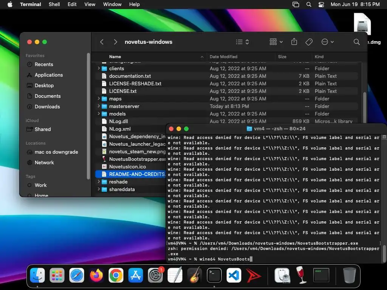Viewport: 387px width, 290px height.
Task: Open the red arrow app in Dock
Action: 254,275
